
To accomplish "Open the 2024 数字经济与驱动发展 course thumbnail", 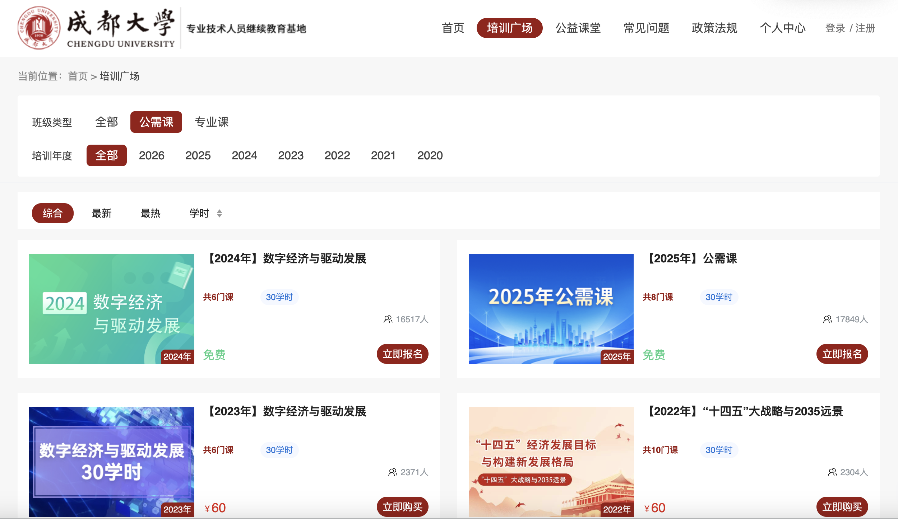I will [x=111, y=309].
